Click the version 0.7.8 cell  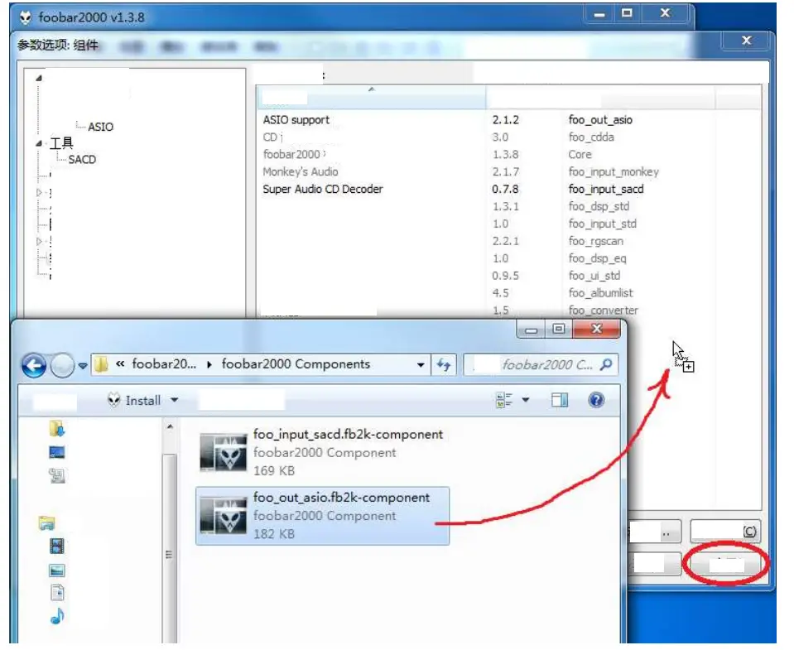[x=505, y=189]
